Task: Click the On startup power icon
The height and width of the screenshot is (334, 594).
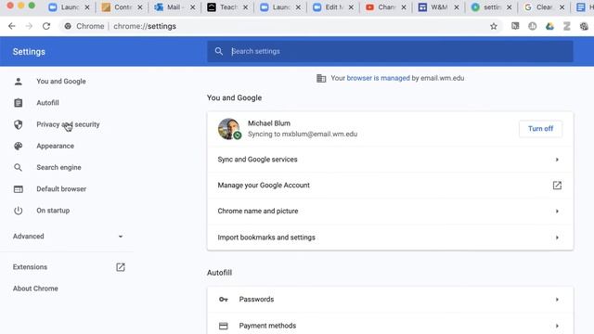Action: click(x=19, y=211)
